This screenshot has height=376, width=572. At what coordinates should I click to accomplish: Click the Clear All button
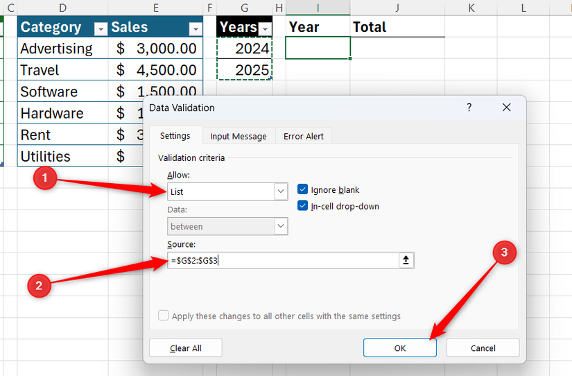(185, 348)
